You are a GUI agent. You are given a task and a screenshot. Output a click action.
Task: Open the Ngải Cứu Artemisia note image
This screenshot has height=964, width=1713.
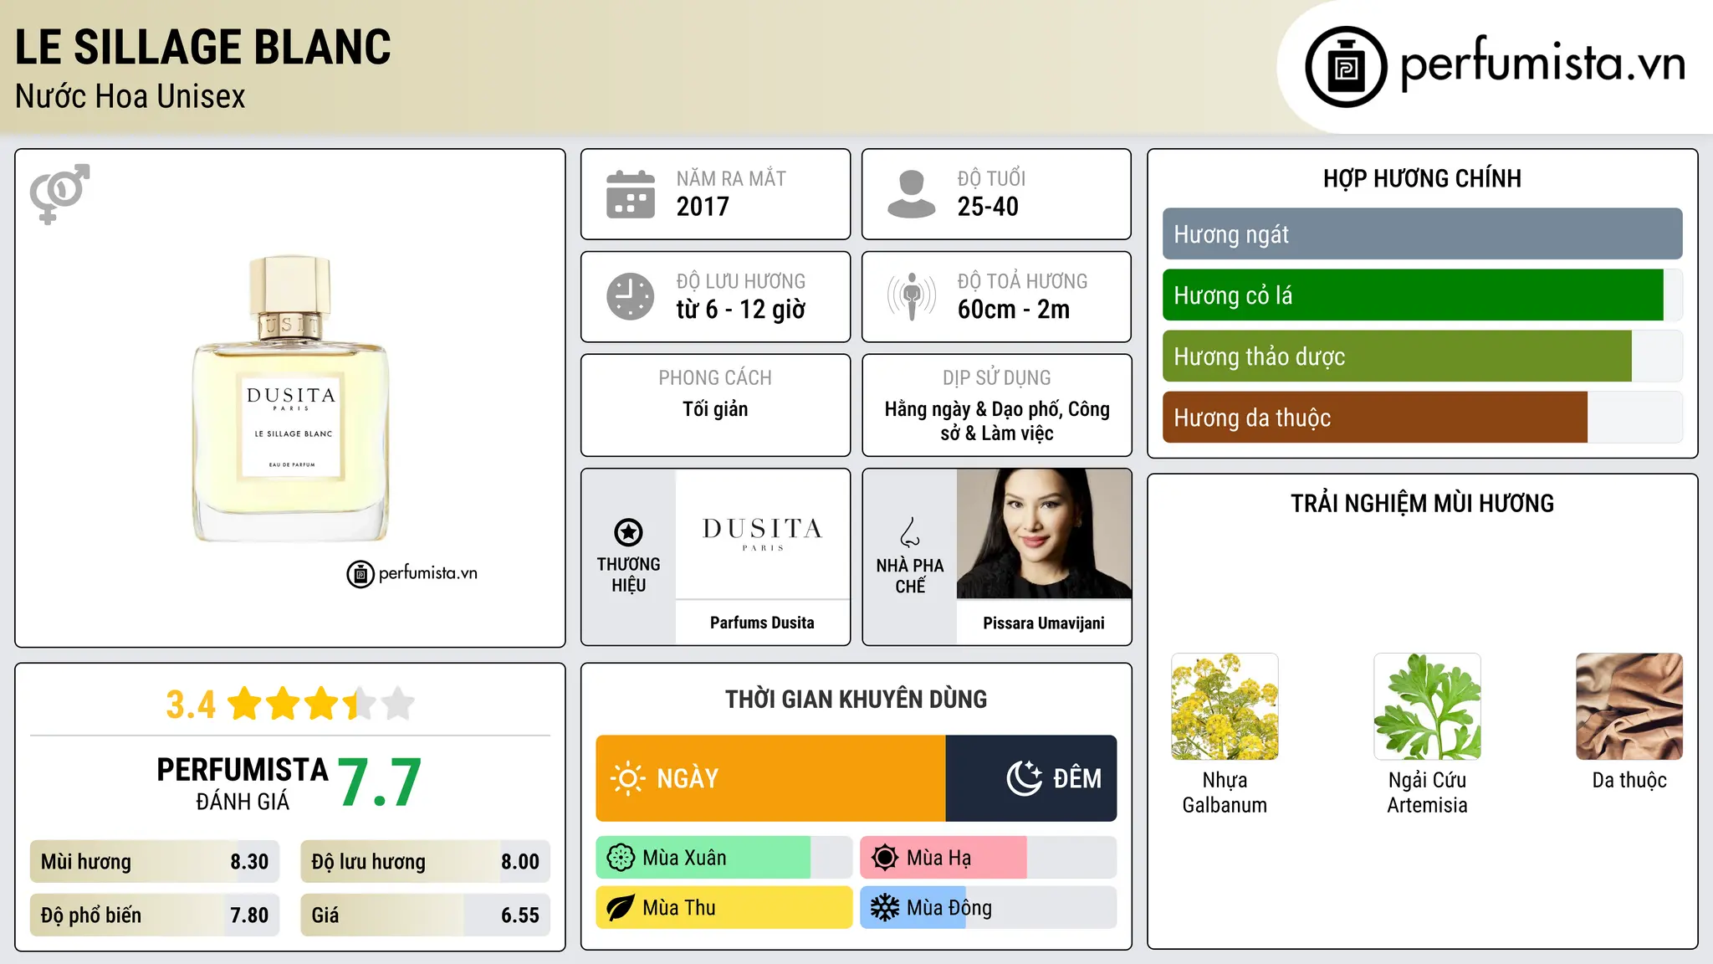click(1427, 706)
